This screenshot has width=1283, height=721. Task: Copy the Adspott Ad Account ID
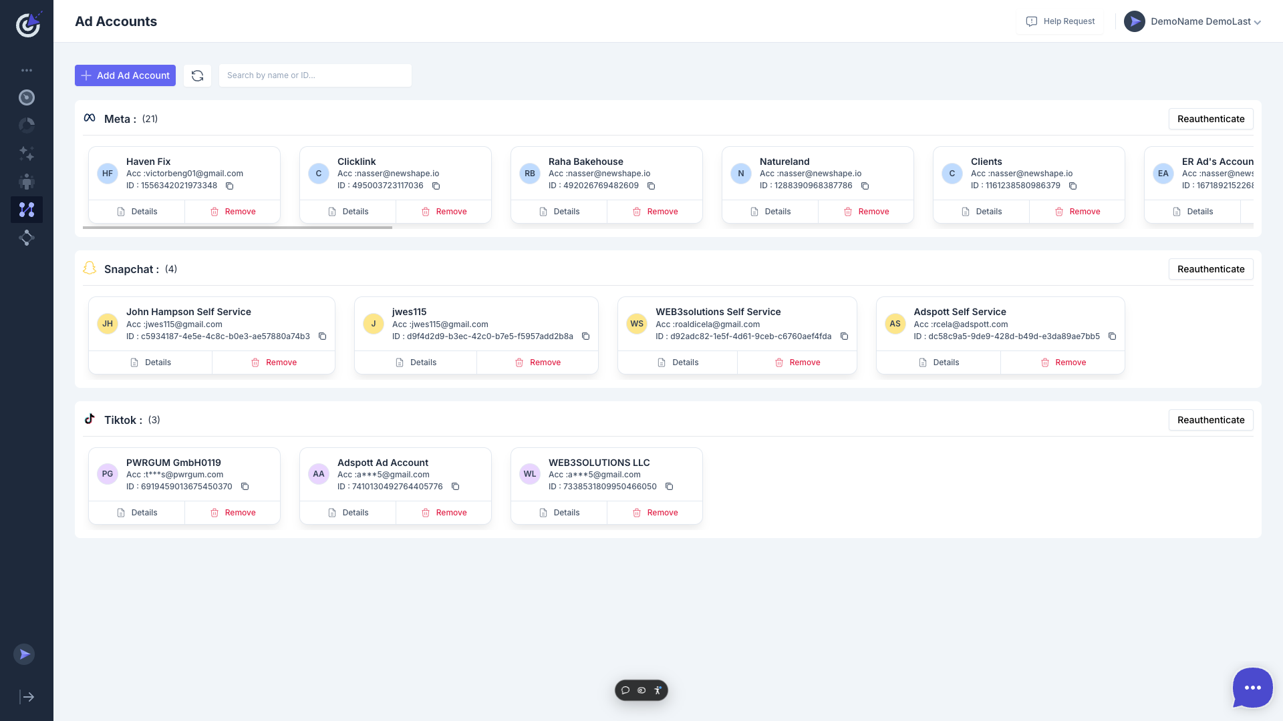point(455,487)
